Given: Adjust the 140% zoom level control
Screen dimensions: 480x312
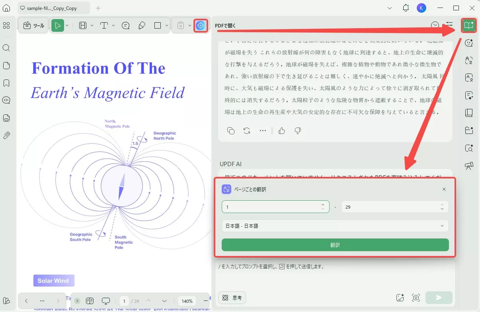Looking at the screenshot, I should pyautogui.click(x=187, y=301).
